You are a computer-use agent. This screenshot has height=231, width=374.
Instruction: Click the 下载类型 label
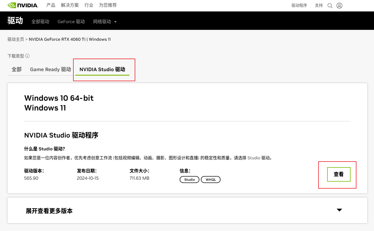(16, 56)
